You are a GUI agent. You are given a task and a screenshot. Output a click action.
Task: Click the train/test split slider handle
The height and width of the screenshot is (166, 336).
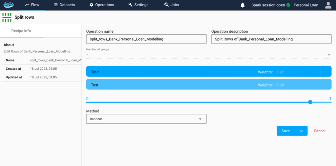(x=310, y=102)
